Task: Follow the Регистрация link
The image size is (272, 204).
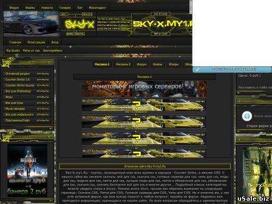Action: [x=36, y=42]
